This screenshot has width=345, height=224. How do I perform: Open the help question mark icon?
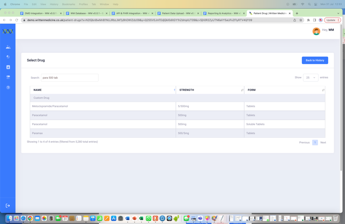(8, 88)
